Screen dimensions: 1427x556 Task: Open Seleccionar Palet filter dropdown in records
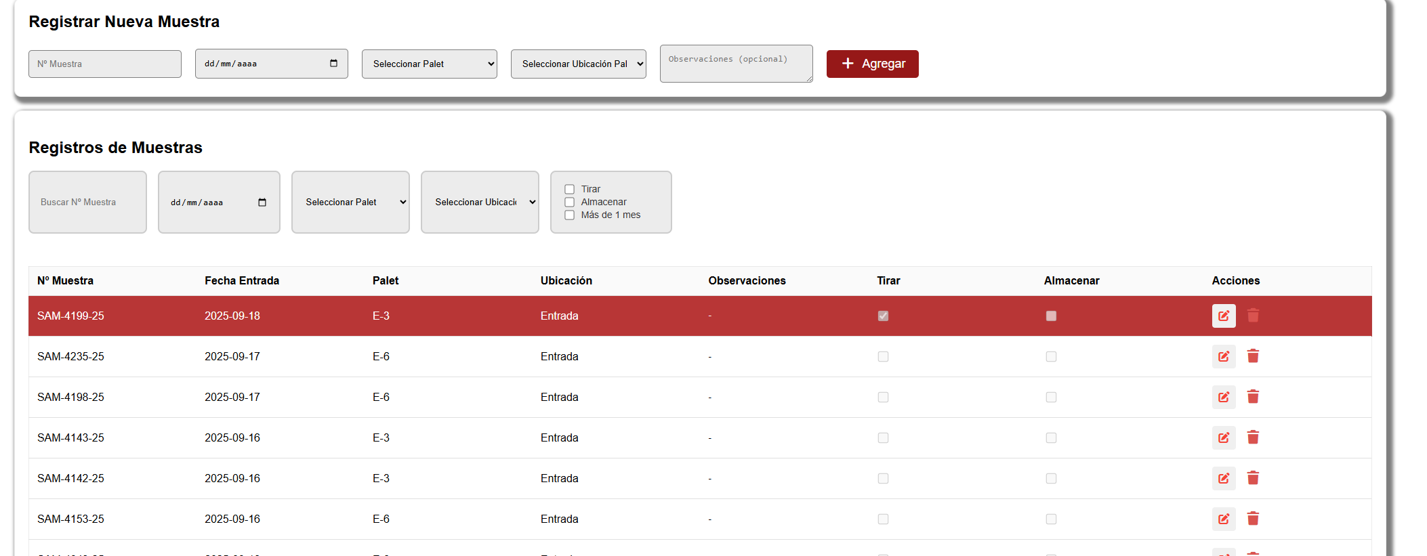point(350,202)
